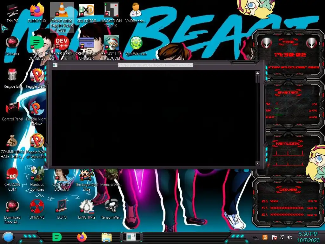Click the console window's vertical scrollbar thumb
This screenshot has width=325, height=244.
(257, 79)
